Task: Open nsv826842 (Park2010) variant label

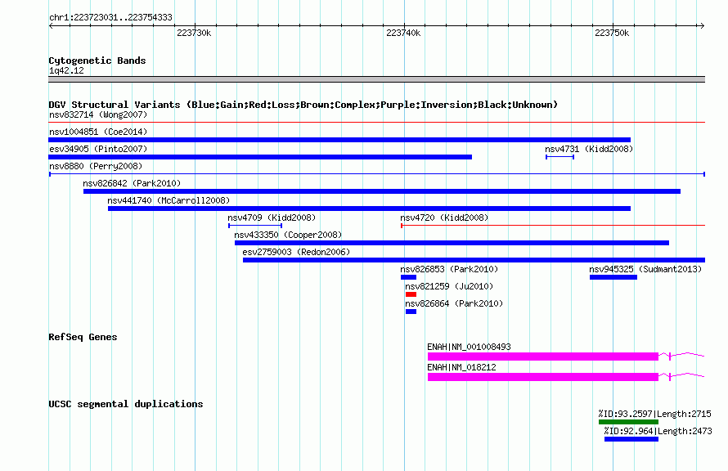Action: [x=132, y=183]
